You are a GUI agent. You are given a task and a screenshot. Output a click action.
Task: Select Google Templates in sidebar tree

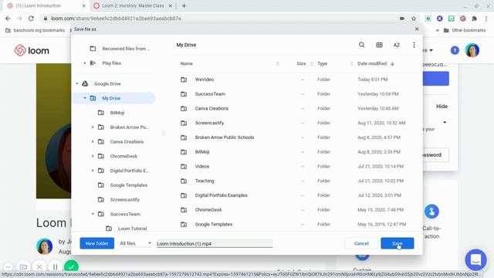(x=129, y=185)
